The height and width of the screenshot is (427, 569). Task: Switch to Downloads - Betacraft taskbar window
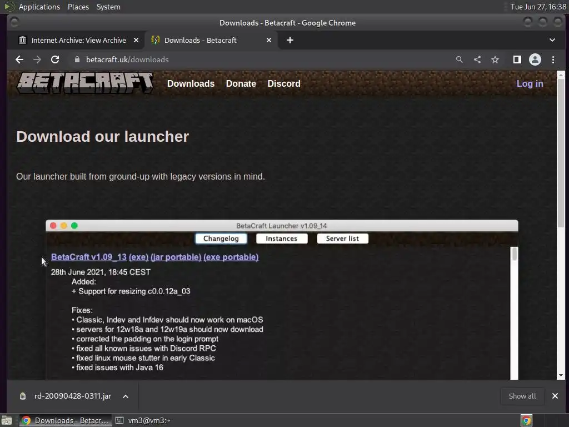click(x=64, y=420)
